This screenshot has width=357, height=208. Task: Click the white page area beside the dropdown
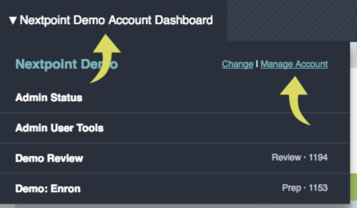coord(353,120)
